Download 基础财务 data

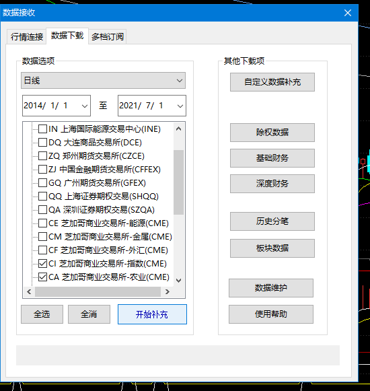click(272, 158)
